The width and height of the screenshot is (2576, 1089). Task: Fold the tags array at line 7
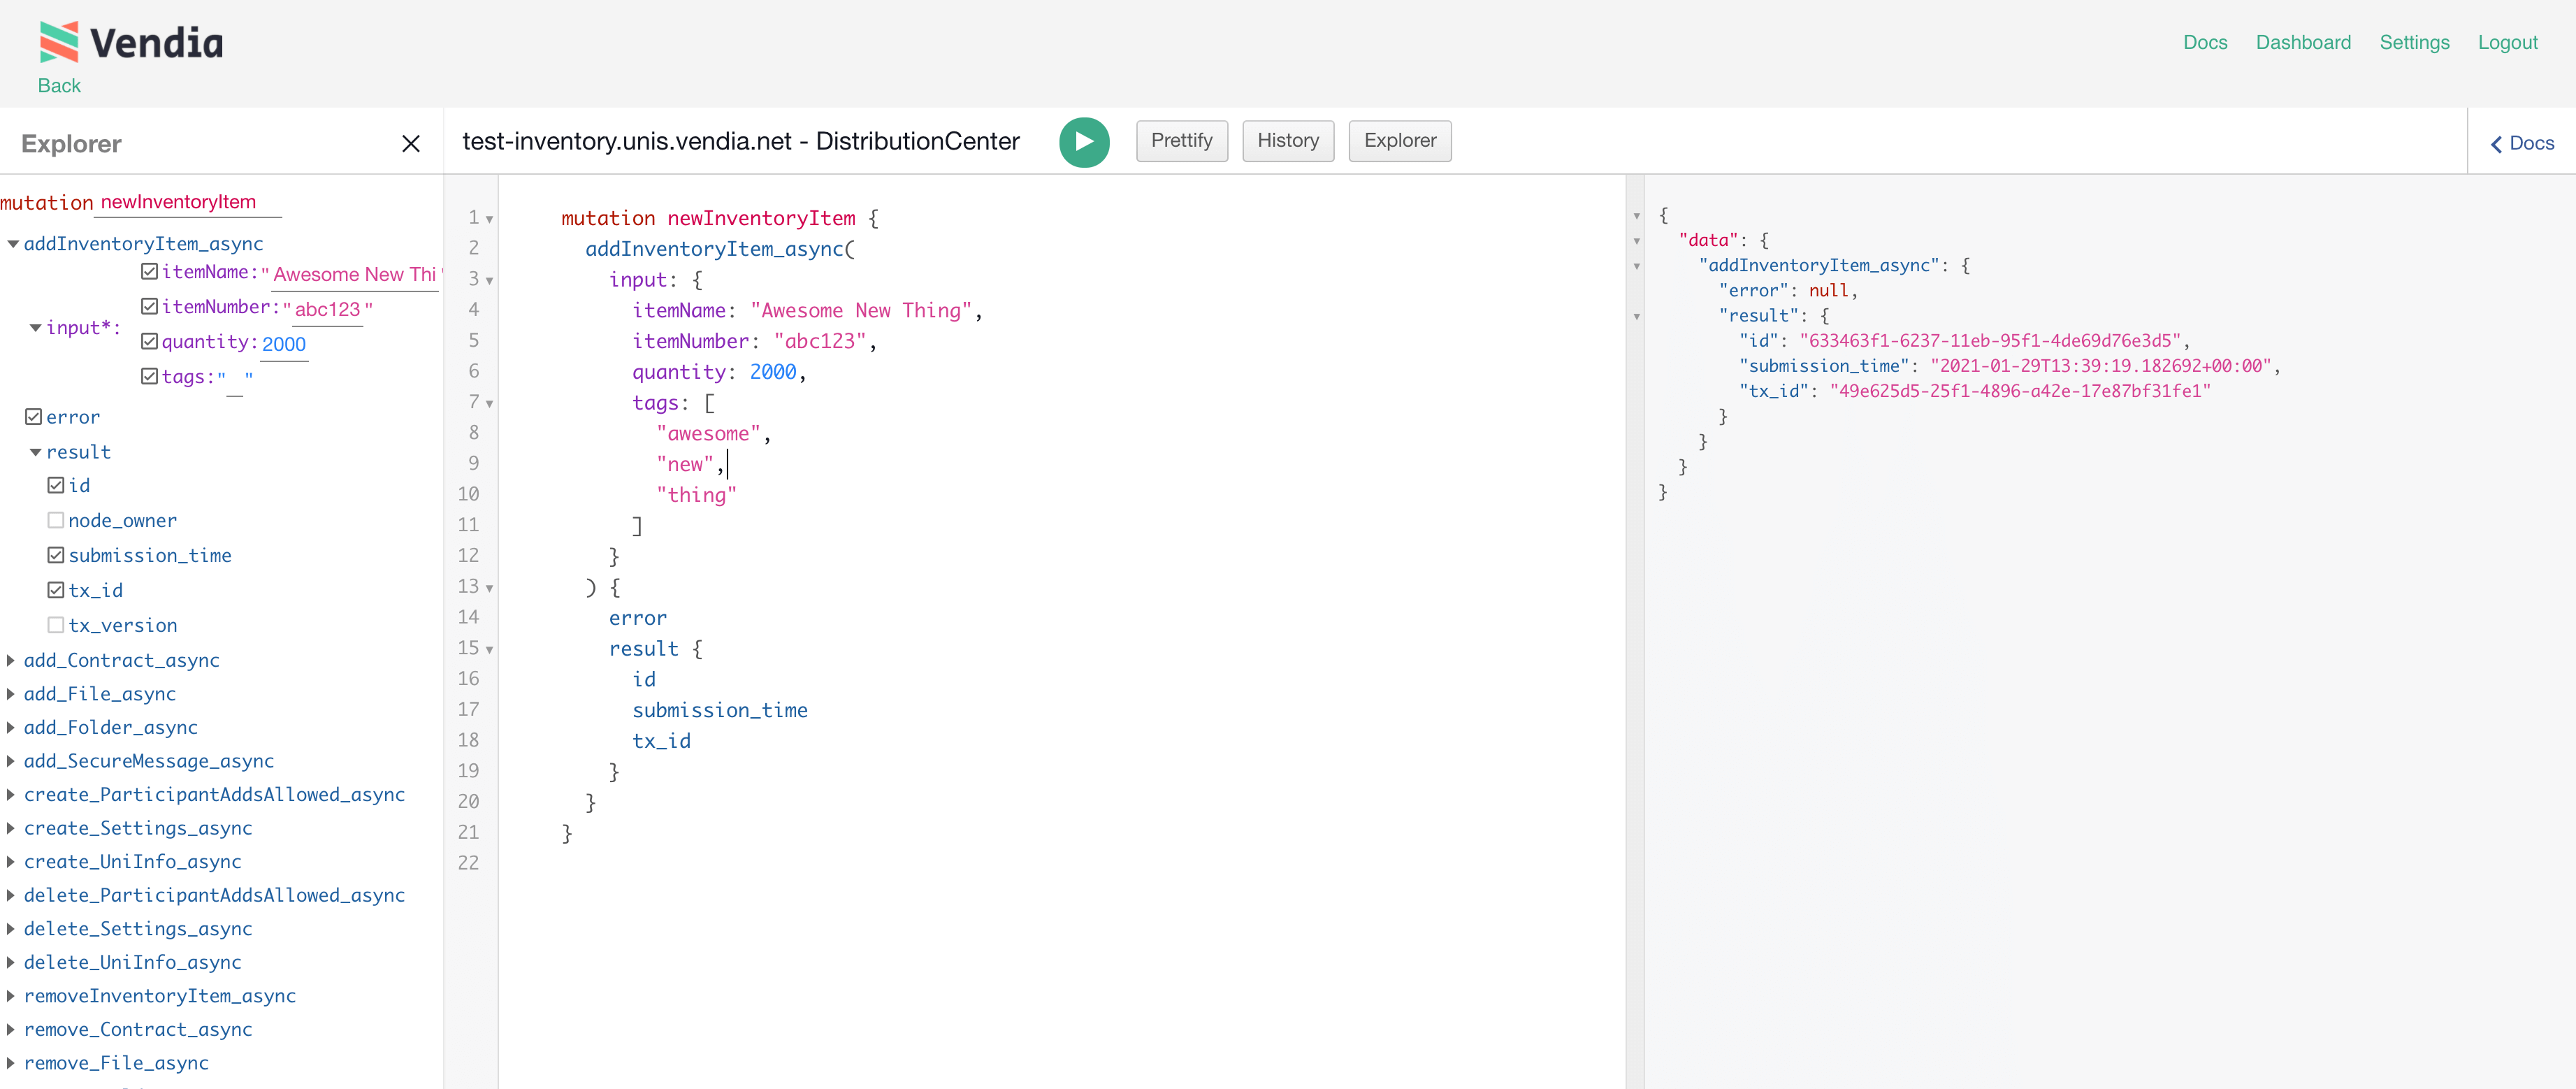489,404
